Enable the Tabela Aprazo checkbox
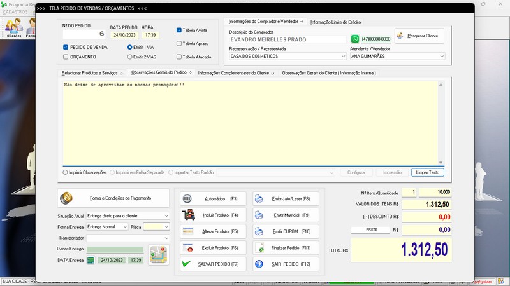The height and width of the screenshot is (286, 510). pos(179,43)
